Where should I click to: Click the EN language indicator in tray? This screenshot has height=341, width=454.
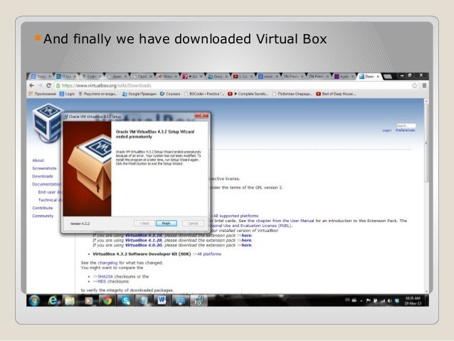tap(347, 300)
